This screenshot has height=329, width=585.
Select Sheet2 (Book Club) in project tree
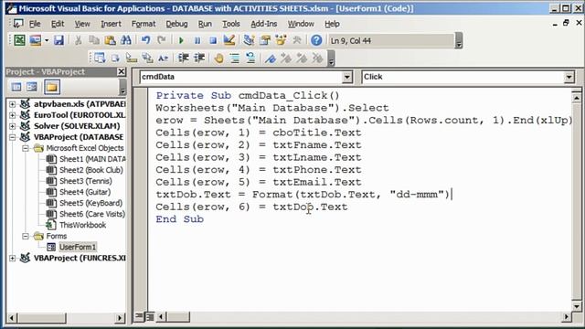(x=91, y=170)
